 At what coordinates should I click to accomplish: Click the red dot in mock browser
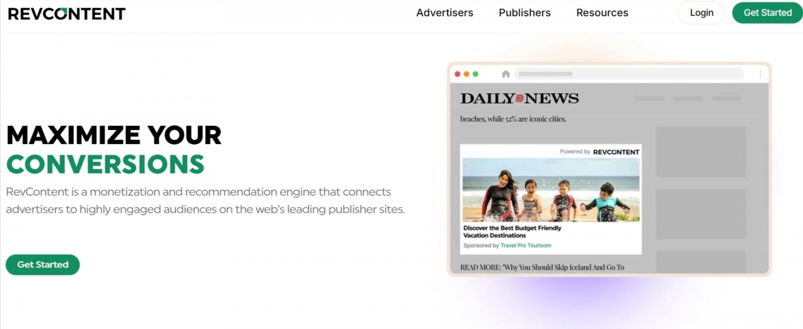click(458, 74)
